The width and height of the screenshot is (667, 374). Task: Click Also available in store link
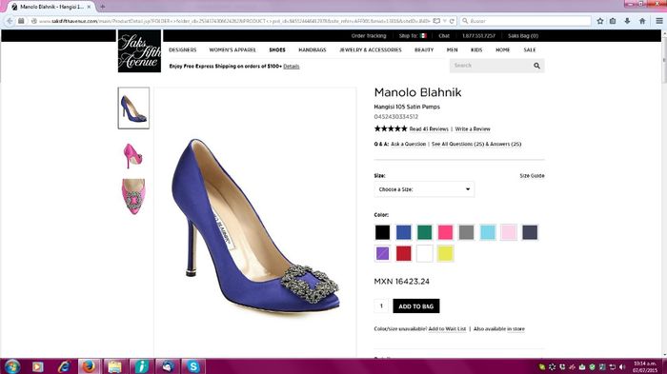click(x=499, y=329)
